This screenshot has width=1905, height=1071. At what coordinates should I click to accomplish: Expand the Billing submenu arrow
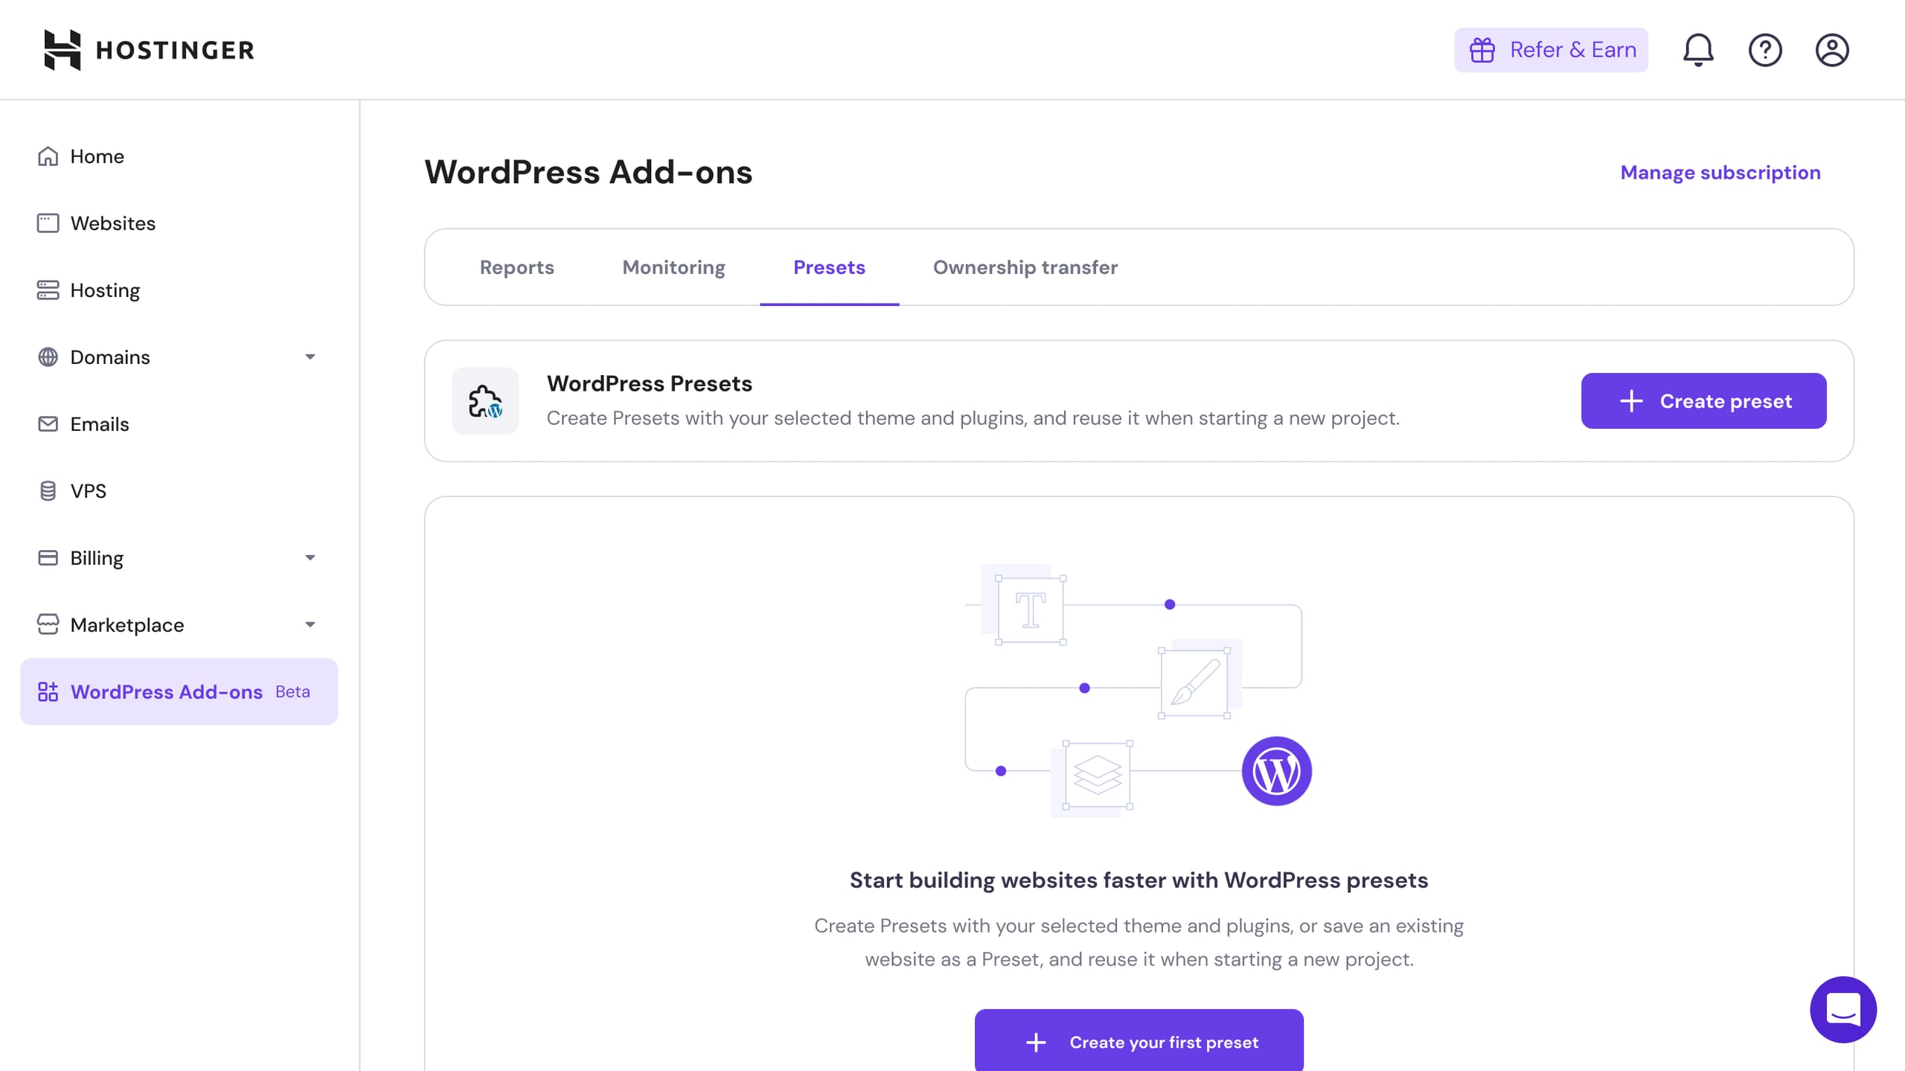tap(310, 558)
